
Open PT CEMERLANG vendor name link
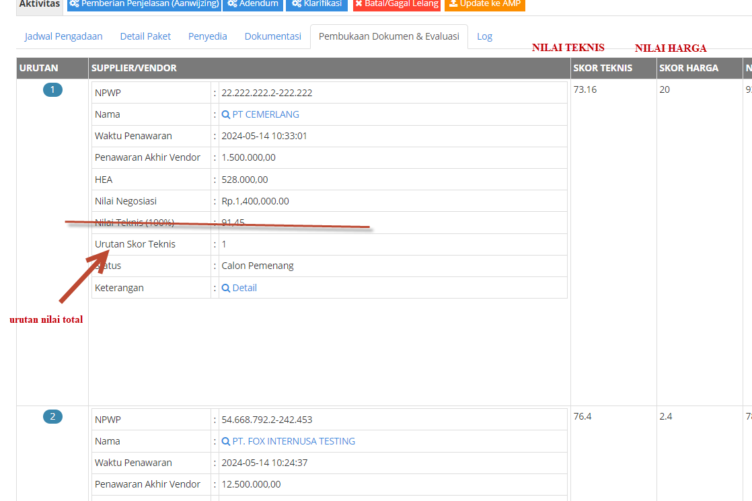pyautogui.click(x=266, y=114)
